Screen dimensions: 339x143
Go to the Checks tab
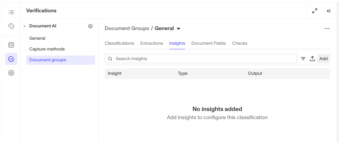tap(240, 43)
